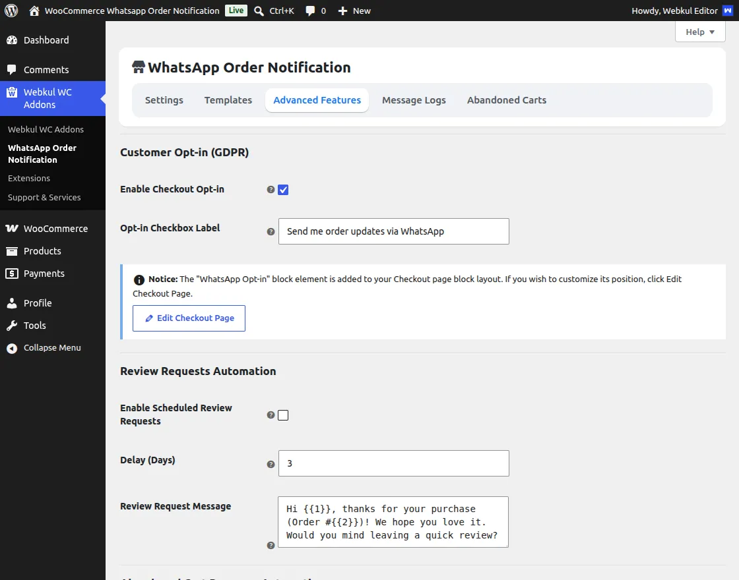
Task: Click the Products archive icon
Action: tap(12, 251)
